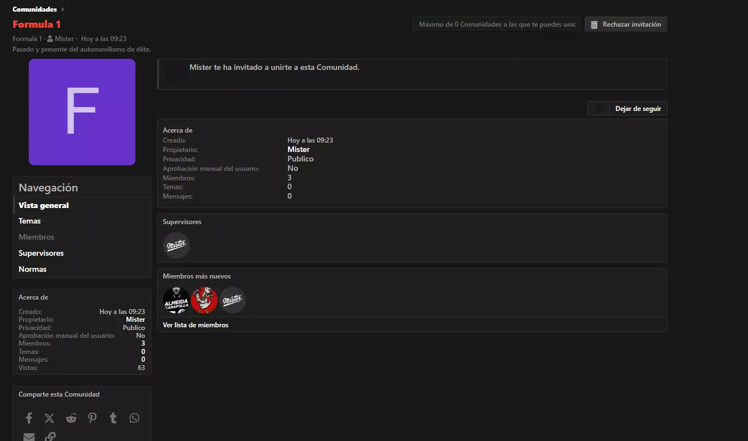The image size is (748, 441).
Task: Copy the community link via chain icon
Action: click(50, 437)
